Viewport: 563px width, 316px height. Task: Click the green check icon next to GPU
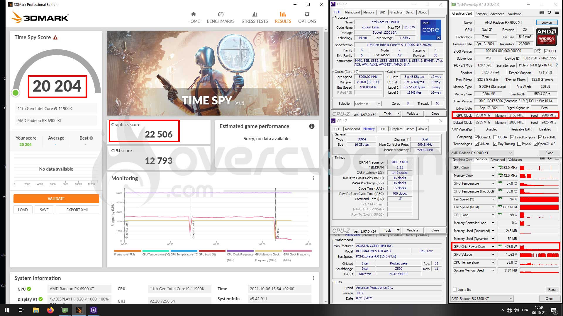(x=29, y=289)
